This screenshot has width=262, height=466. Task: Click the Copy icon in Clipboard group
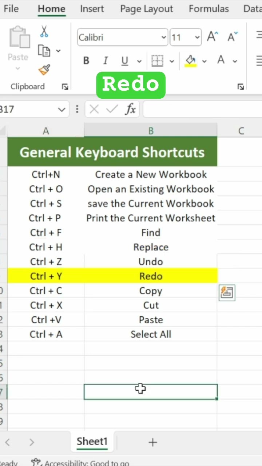coord(44,51)
